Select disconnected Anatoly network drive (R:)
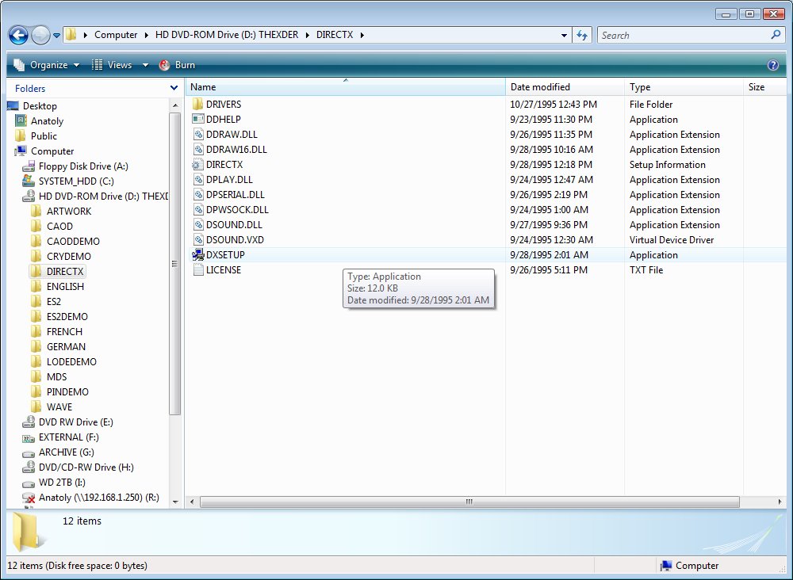 click(99, 497)
